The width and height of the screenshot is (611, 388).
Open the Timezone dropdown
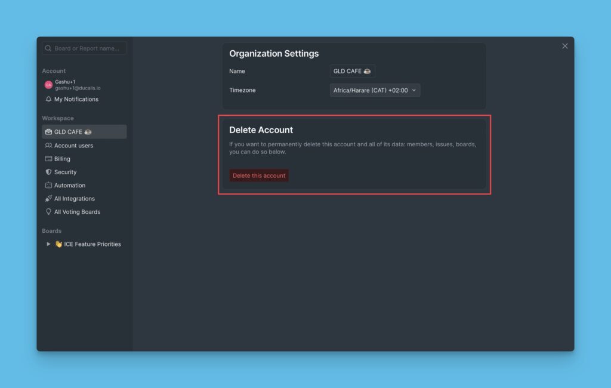coord(375,90)
